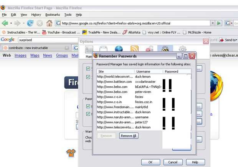This screenshot has height=167, width=238.
Task: Select the naruto-arena peter127 login row
Action: pos(144,122)
